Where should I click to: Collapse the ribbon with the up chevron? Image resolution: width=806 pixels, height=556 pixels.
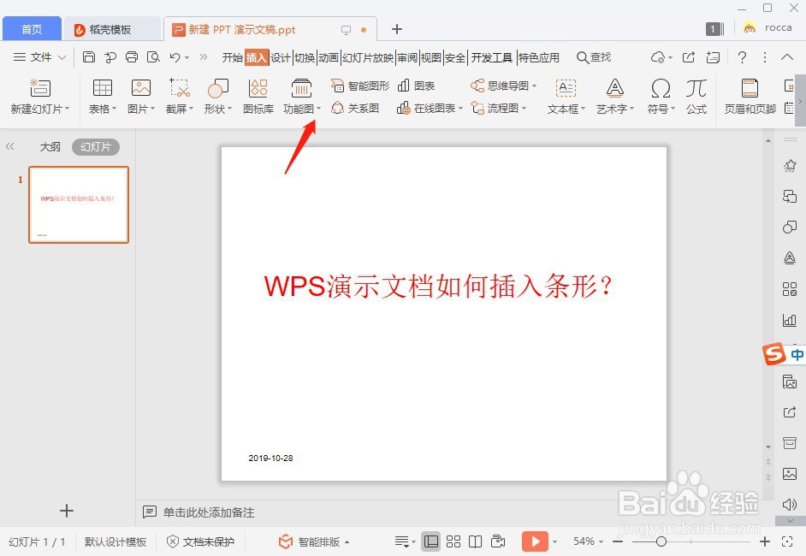click(787, 57)
